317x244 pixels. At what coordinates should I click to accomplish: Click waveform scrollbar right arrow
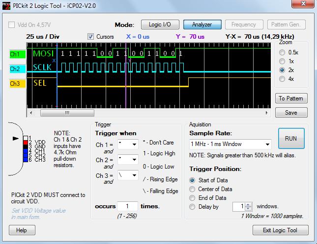267,113
